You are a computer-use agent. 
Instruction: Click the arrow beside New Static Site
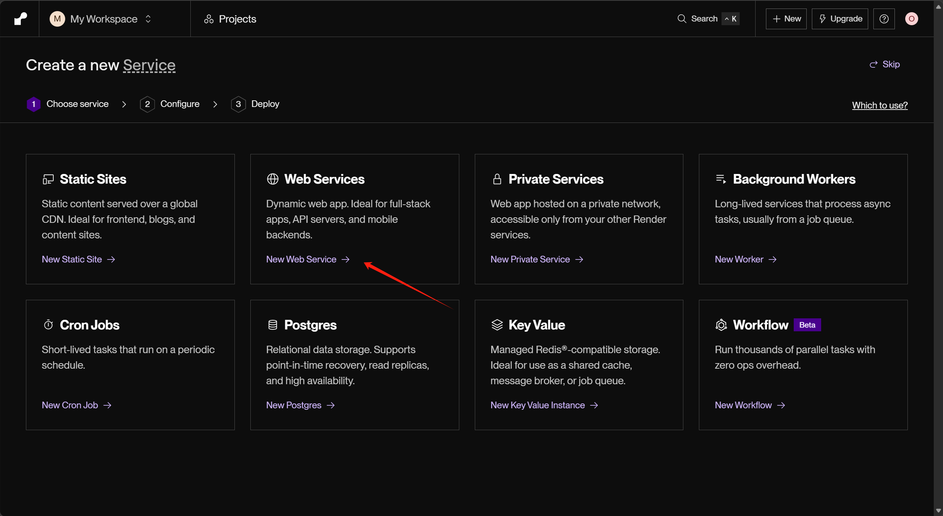111,259
